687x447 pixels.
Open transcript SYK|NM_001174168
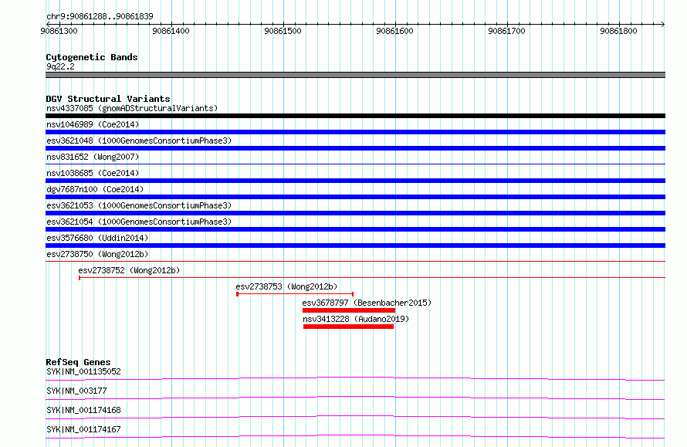[83, 410]
